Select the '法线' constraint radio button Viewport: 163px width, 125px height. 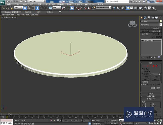pyautogui.click(x=151, y=106)
